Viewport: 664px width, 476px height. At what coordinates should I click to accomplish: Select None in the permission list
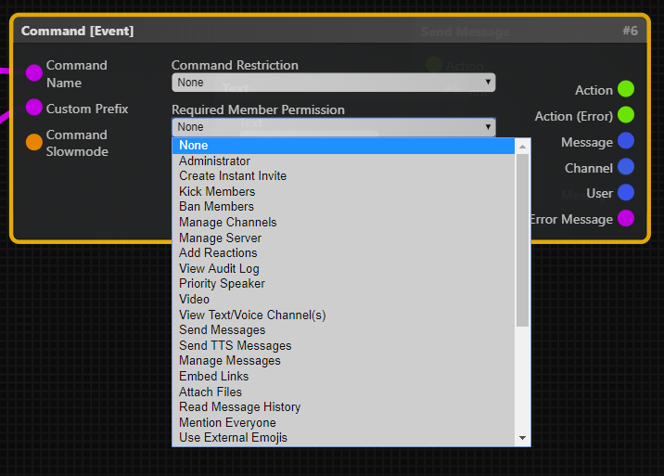(343, 146)
